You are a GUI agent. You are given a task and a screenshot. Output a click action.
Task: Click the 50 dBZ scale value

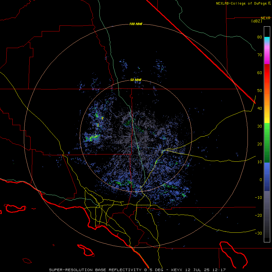pyautogui.click(x=260, y=91)
